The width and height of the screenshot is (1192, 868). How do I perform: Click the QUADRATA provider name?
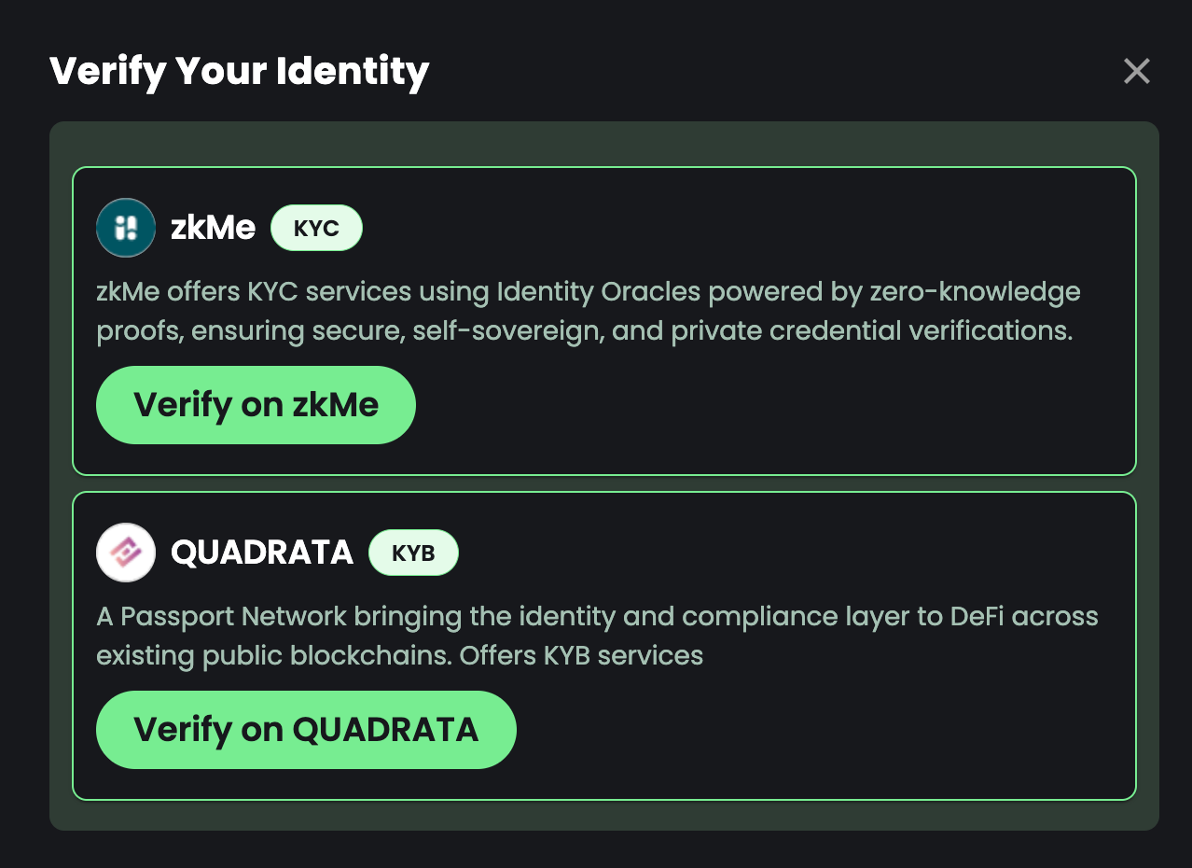[262, 553]
